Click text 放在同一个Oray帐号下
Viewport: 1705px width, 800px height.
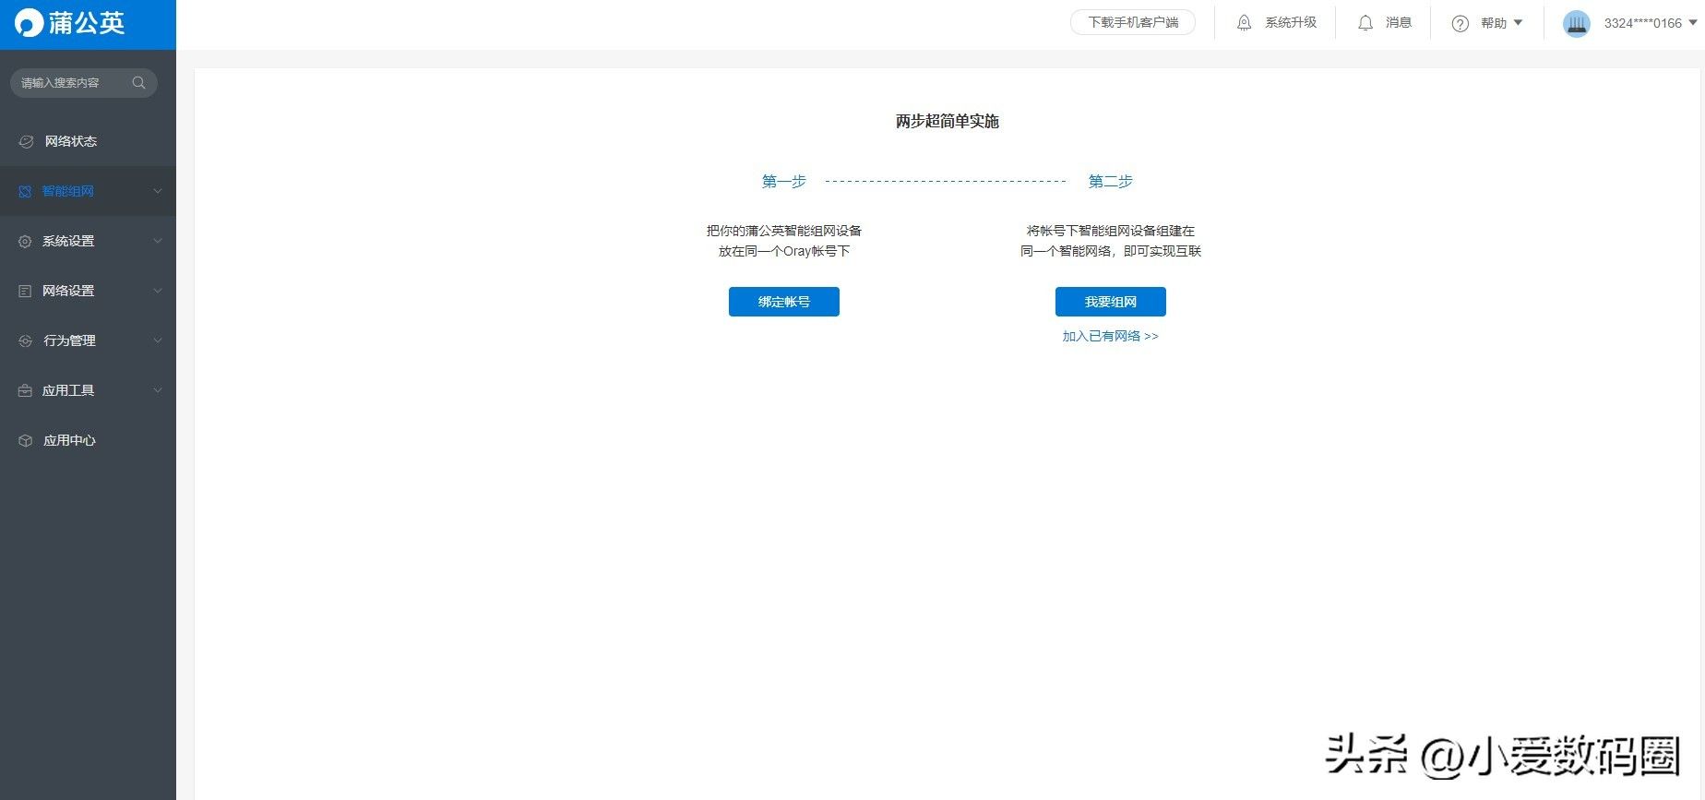click(784, 251)
